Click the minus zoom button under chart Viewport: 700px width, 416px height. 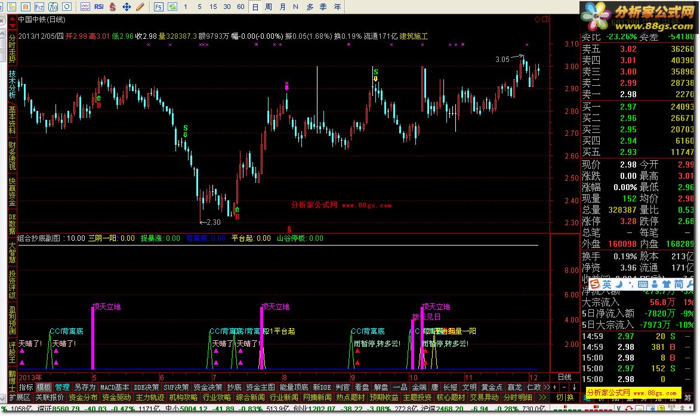click(565, 387)
